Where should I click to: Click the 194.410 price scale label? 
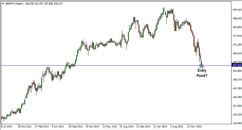pyautogui.click(x=237, y=10)
